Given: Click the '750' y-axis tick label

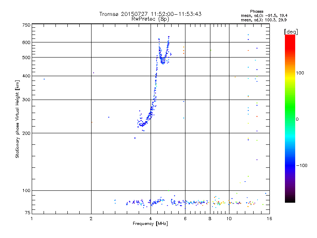Looking at the screenshot, I should point(26,25).
